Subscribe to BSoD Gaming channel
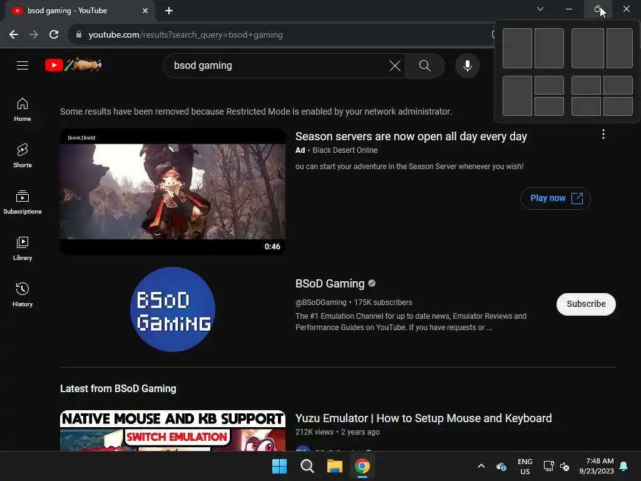Viewport: 641px width, 481px height. coord(586,304)
